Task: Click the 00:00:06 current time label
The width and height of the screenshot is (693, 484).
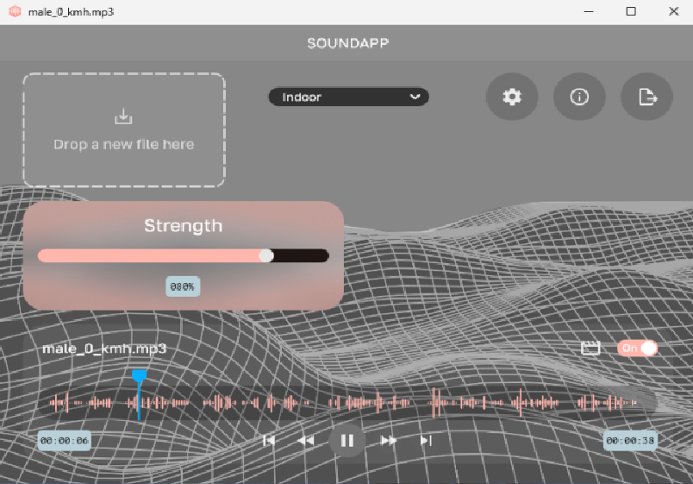Action: (x=65, y=441)
